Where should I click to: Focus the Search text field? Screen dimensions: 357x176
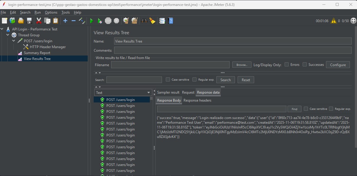tap(134, 80)
